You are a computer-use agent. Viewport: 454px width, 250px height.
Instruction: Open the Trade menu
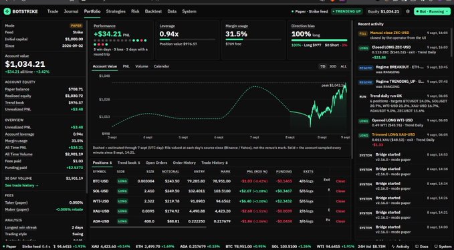53,11
